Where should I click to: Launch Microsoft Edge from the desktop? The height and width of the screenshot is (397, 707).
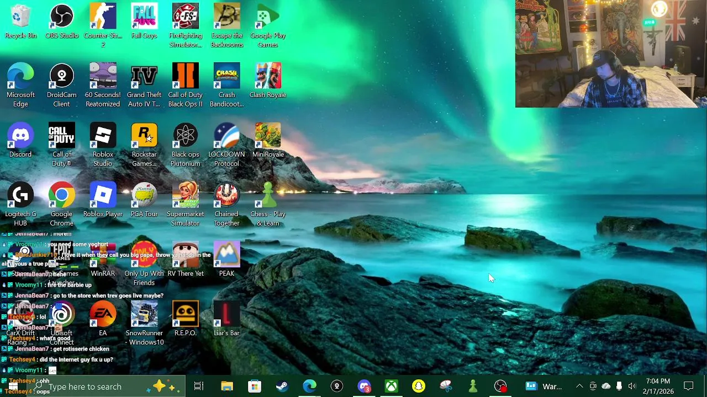tap(20, 85)
